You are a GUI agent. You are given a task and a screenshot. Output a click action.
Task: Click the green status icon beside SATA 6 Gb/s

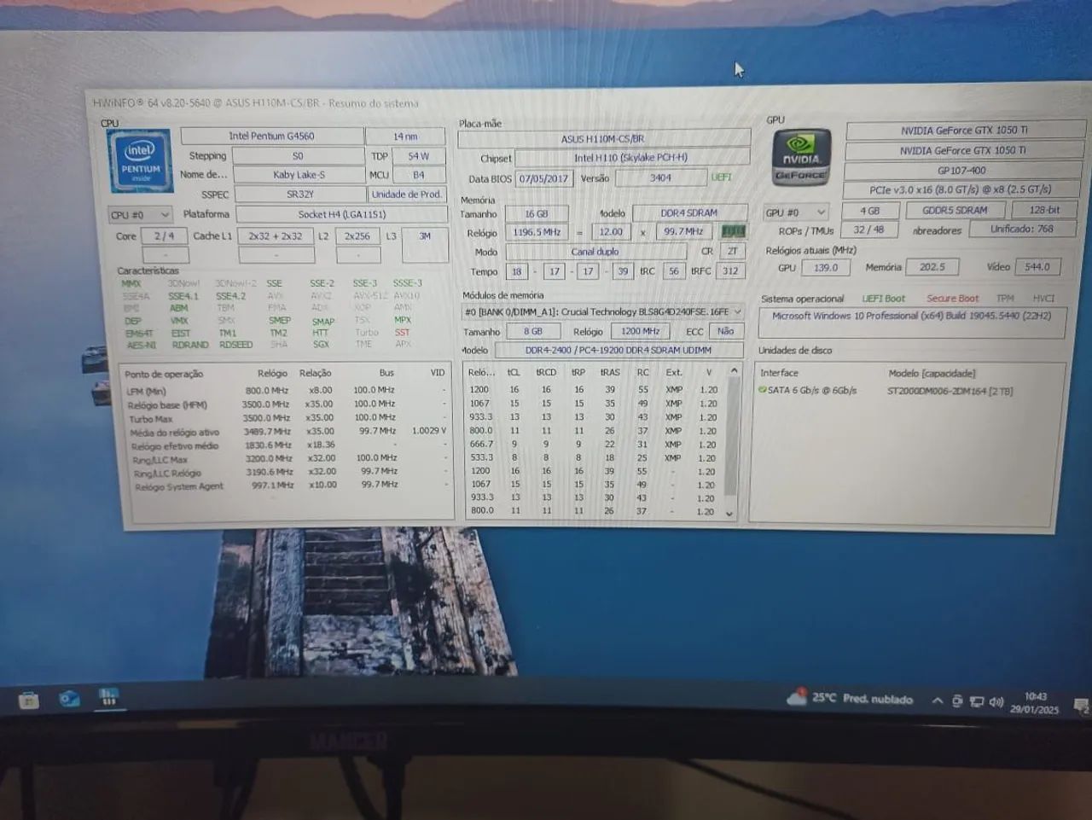(764, 391)
